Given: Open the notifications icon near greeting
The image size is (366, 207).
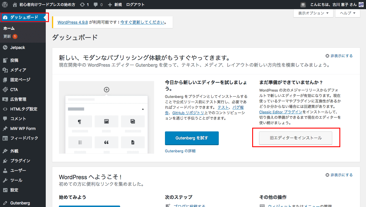Looking at the screenshot, I should point(303,5).
